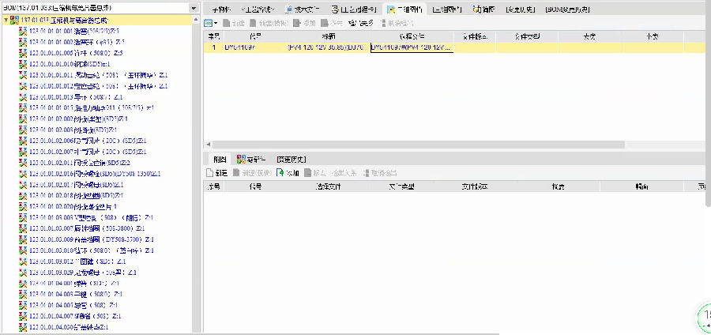Click the icon of tree item 123.01.01.03.010

[x=23, y=250]
